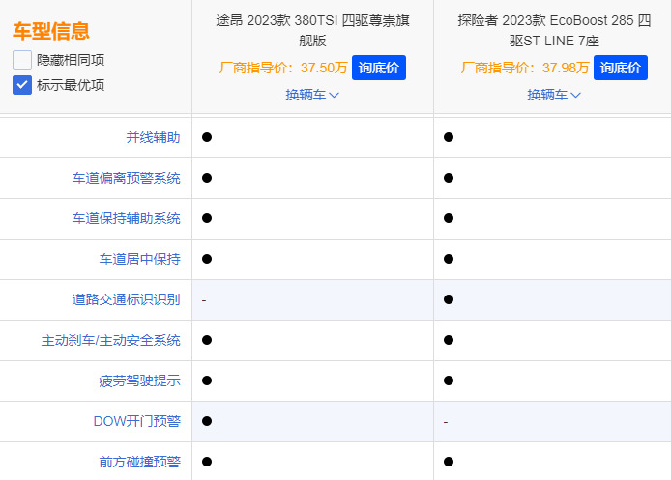
Task: Click 途昂's dot in 前方碰撞预警 row
Action: 207,462
